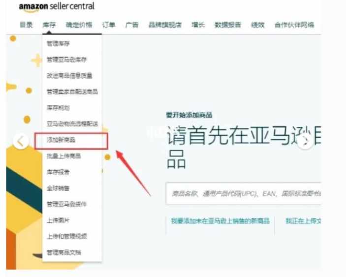Focus the product name/UPC/EAN search field
Screen dimensions: 346x277
[x=244, y=194]
